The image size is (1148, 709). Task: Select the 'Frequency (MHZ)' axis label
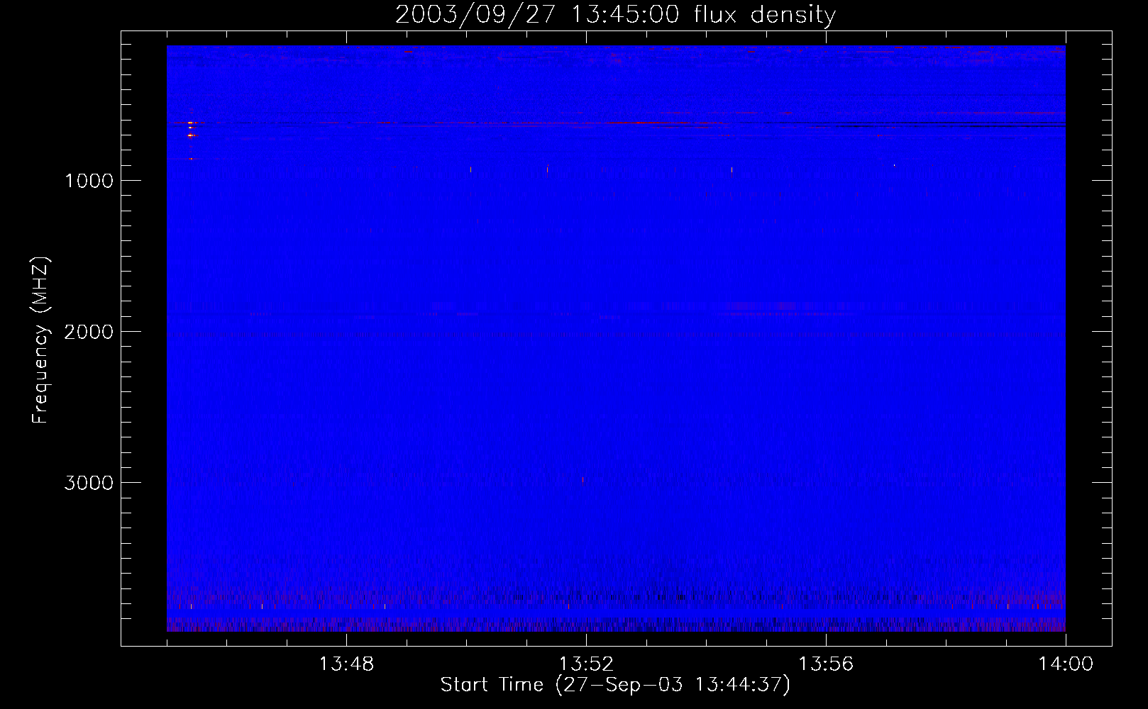(40, 340)
